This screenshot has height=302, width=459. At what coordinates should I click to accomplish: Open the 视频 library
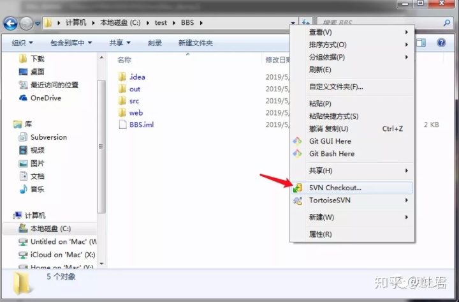32,150
